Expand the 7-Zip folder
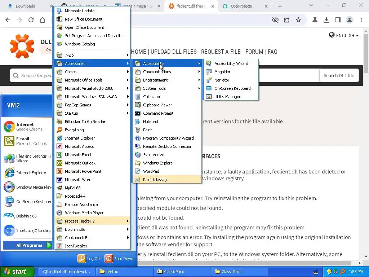This screenshot has height=277, width=369. tap(92, 55)
